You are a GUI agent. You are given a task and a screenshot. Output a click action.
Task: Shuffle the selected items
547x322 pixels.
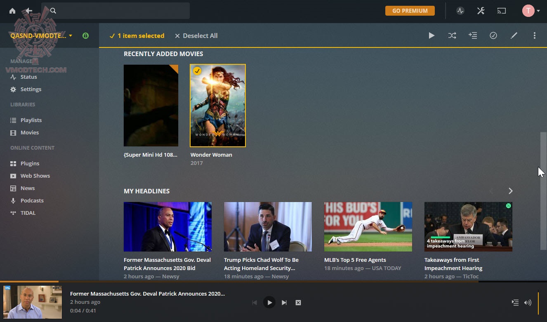(x=452, y=35)
